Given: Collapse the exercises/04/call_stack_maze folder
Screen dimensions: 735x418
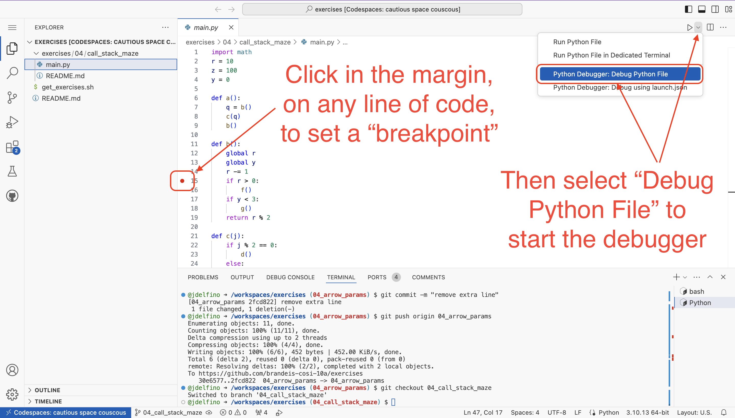Looking at the screenshot, I should point(36,53).
